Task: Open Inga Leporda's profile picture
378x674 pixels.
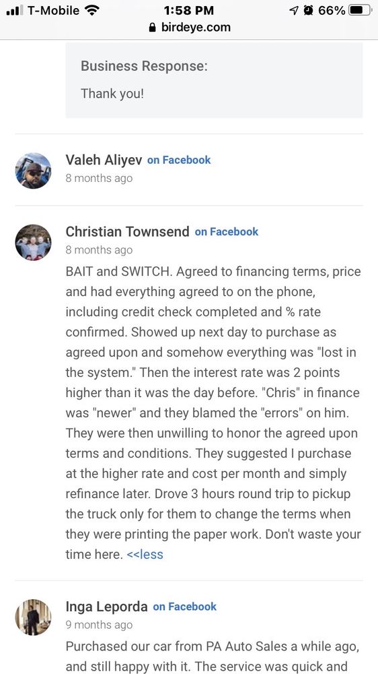Action: 33,617
